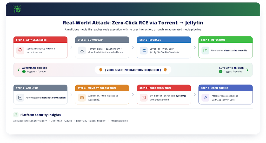This screenshot has height=143, width=266.
Task: Click the Platform Security Insights scan icon
Action: pyautogui.click(x=16, y=115)
